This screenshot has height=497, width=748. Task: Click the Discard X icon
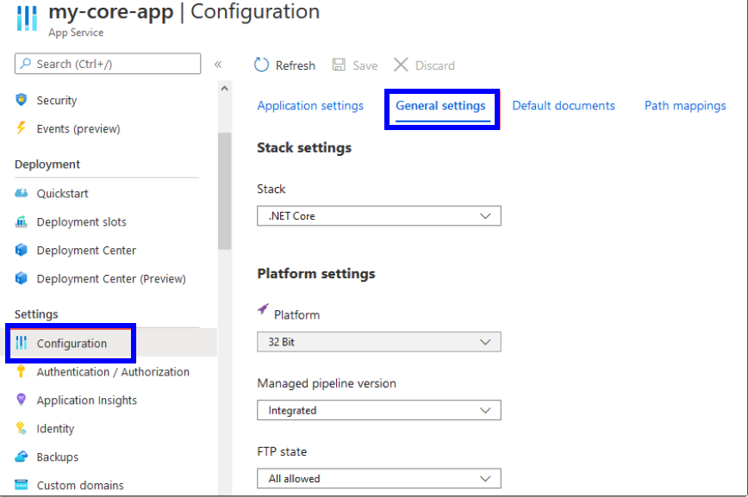tap(401, 65)
